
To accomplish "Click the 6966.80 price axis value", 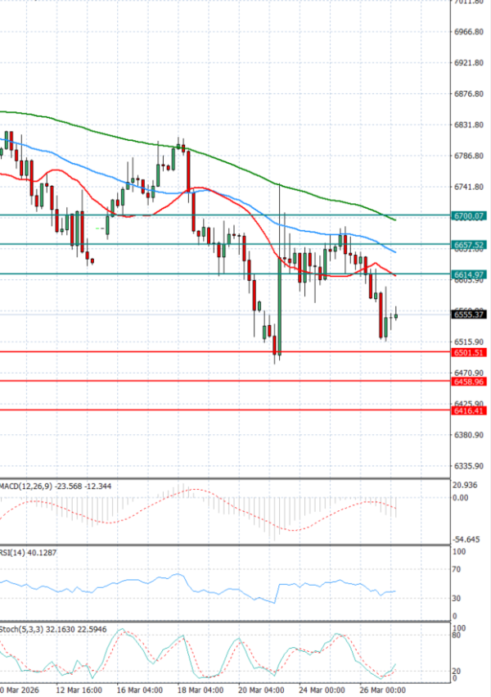I will tap(469, 32).
